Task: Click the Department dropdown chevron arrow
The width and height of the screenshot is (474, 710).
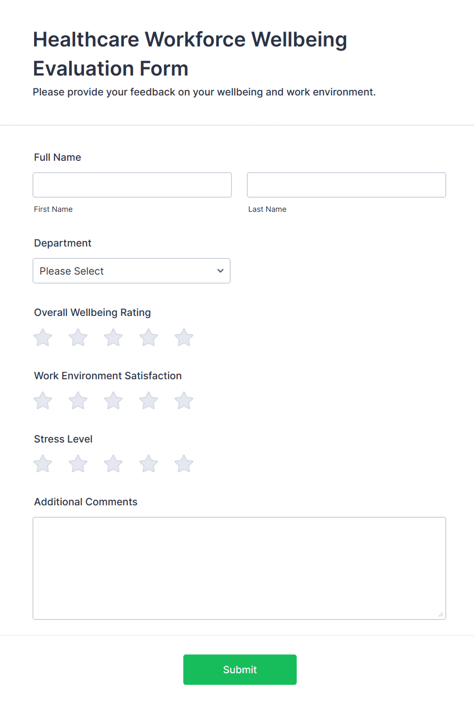Action: pos(220,271)
